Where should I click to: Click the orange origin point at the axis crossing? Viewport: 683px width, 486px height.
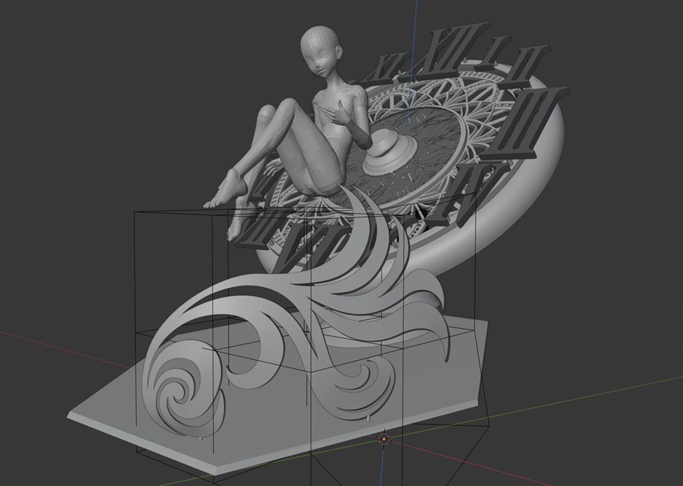pos(384,439)
